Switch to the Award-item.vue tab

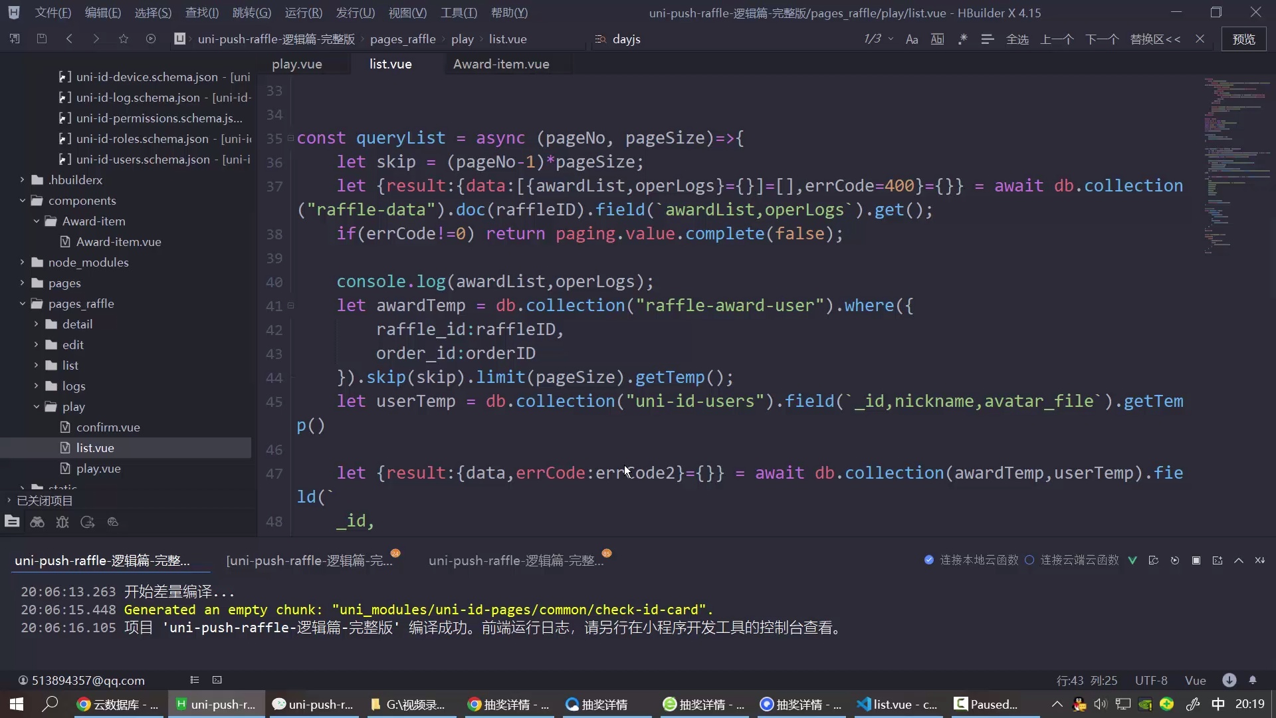tap(501, 64)
